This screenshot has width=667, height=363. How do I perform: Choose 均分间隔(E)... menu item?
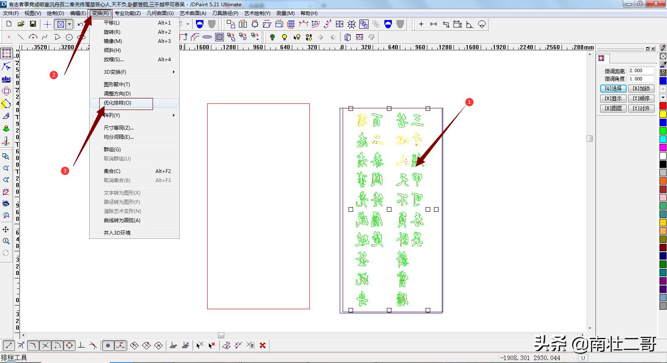135,137
